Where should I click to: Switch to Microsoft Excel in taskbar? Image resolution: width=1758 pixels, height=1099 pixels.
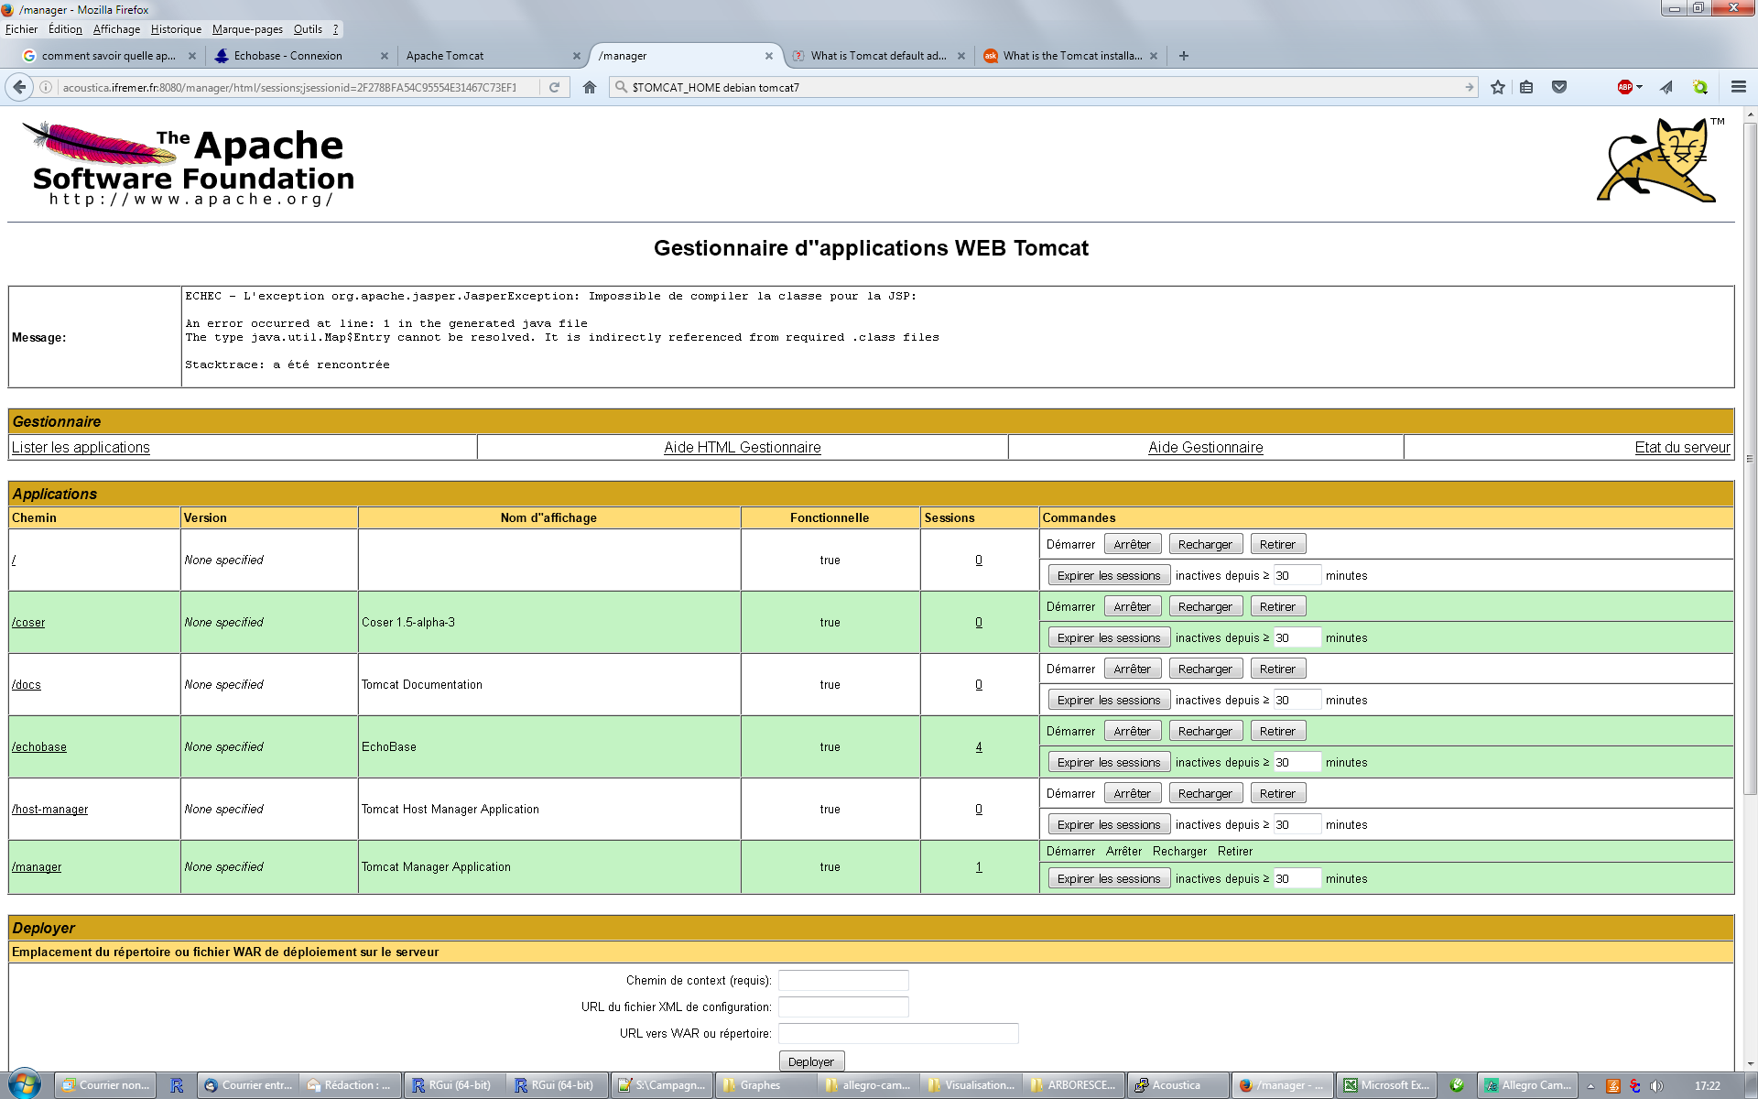click(1387, 1085)
